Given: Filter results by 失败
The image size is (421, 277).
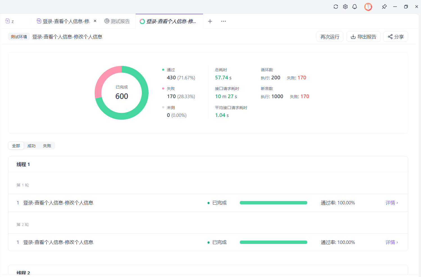Looking at the screenshot, I should [47, 146].
